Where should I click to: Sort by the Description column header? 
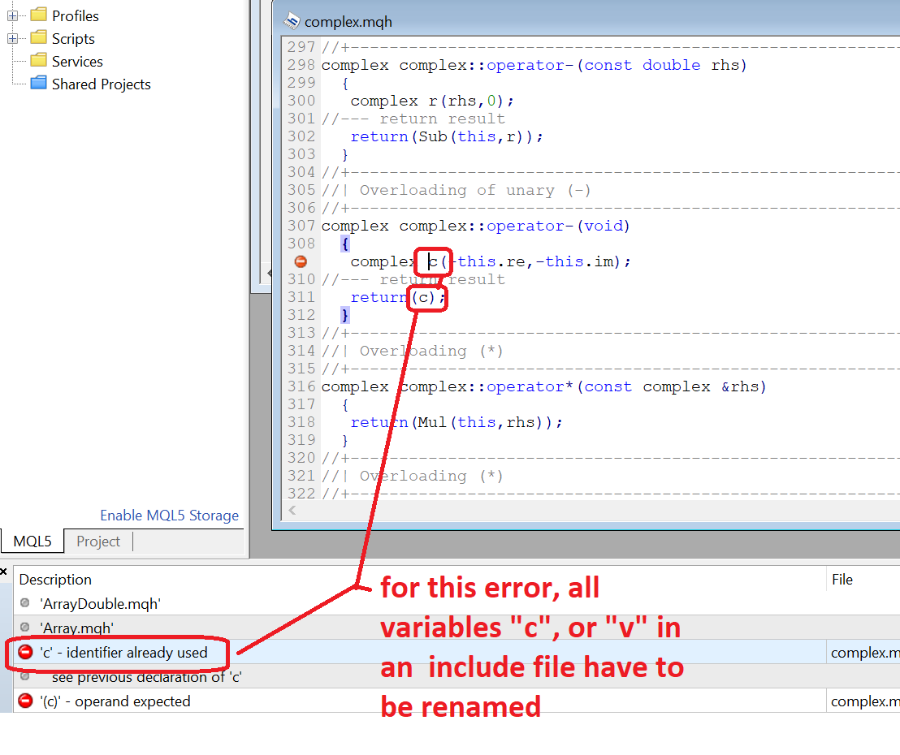(55, 580)
